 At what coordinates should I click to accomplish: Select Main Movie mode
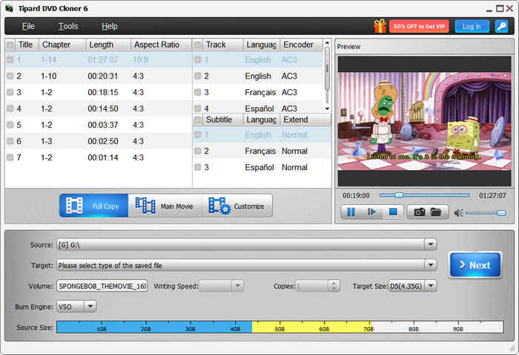(165, 206)
